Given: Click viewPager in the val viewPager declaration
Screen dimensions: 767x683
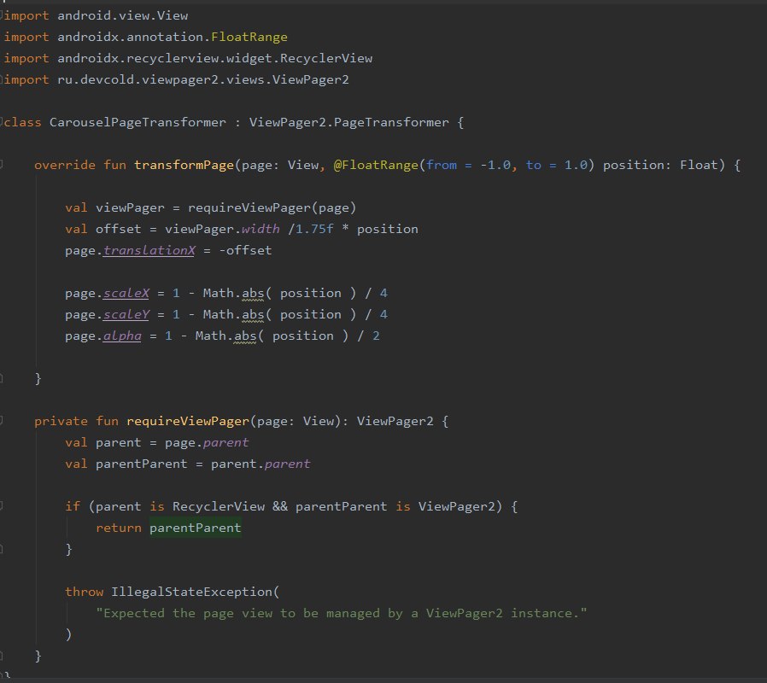Looking at the screenshot, I should tap(130, 207).
